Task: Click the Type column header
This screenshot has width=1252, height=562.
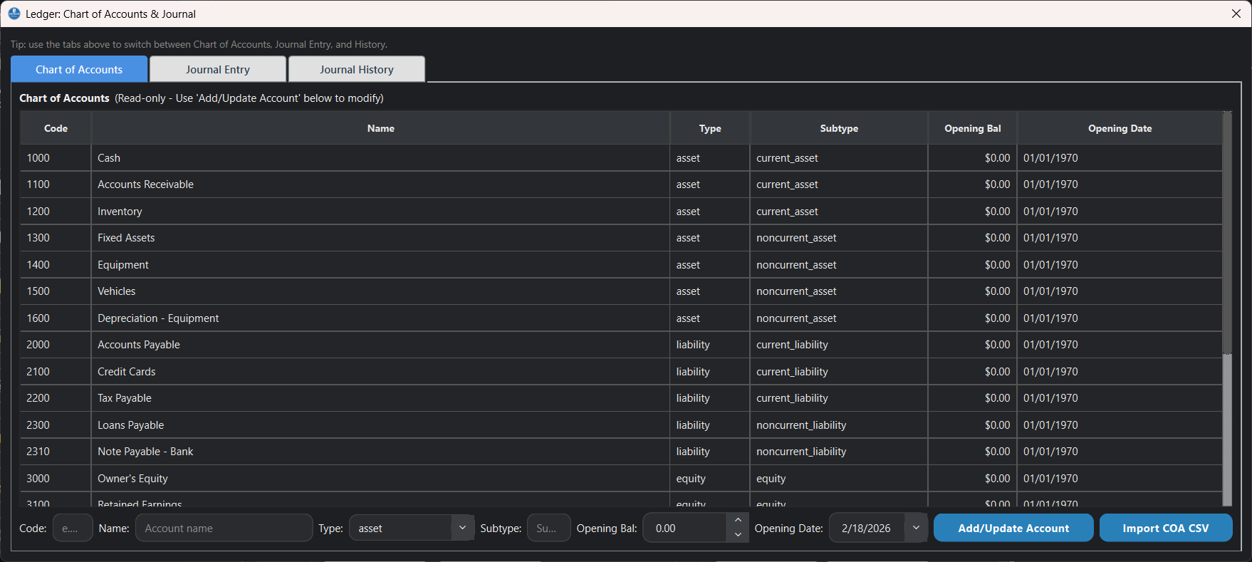Action: [x=710, y=128]
